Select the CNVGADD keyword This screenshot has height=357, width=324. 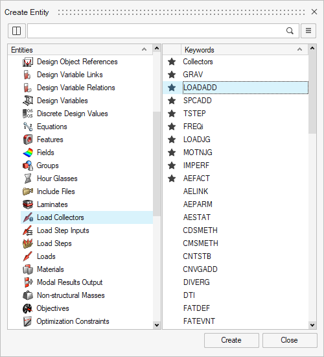(200, 269)
